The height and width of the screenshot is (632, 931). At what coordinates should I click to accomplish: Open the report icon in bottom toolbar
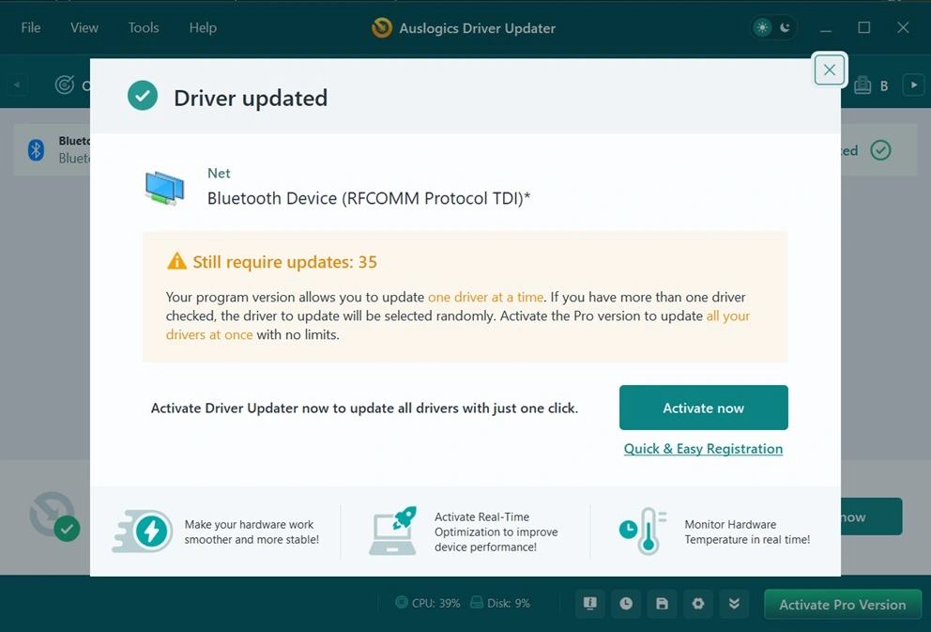[589, 604]
